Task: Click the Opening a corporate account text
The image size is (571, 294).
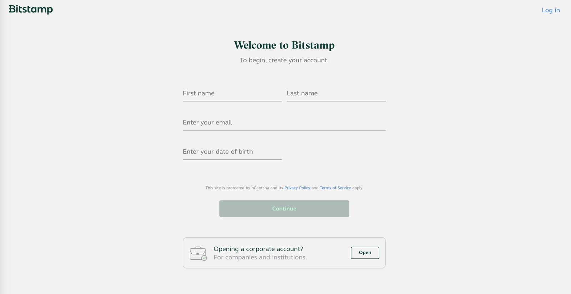Action: click(258, 249)
